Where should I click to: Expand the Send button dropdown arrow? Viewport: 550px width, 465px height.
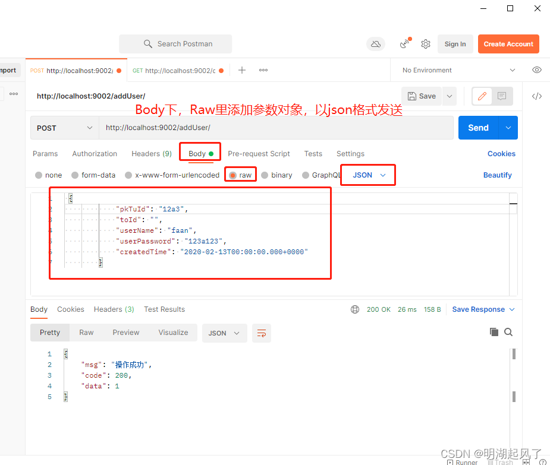tap(508, 128)
